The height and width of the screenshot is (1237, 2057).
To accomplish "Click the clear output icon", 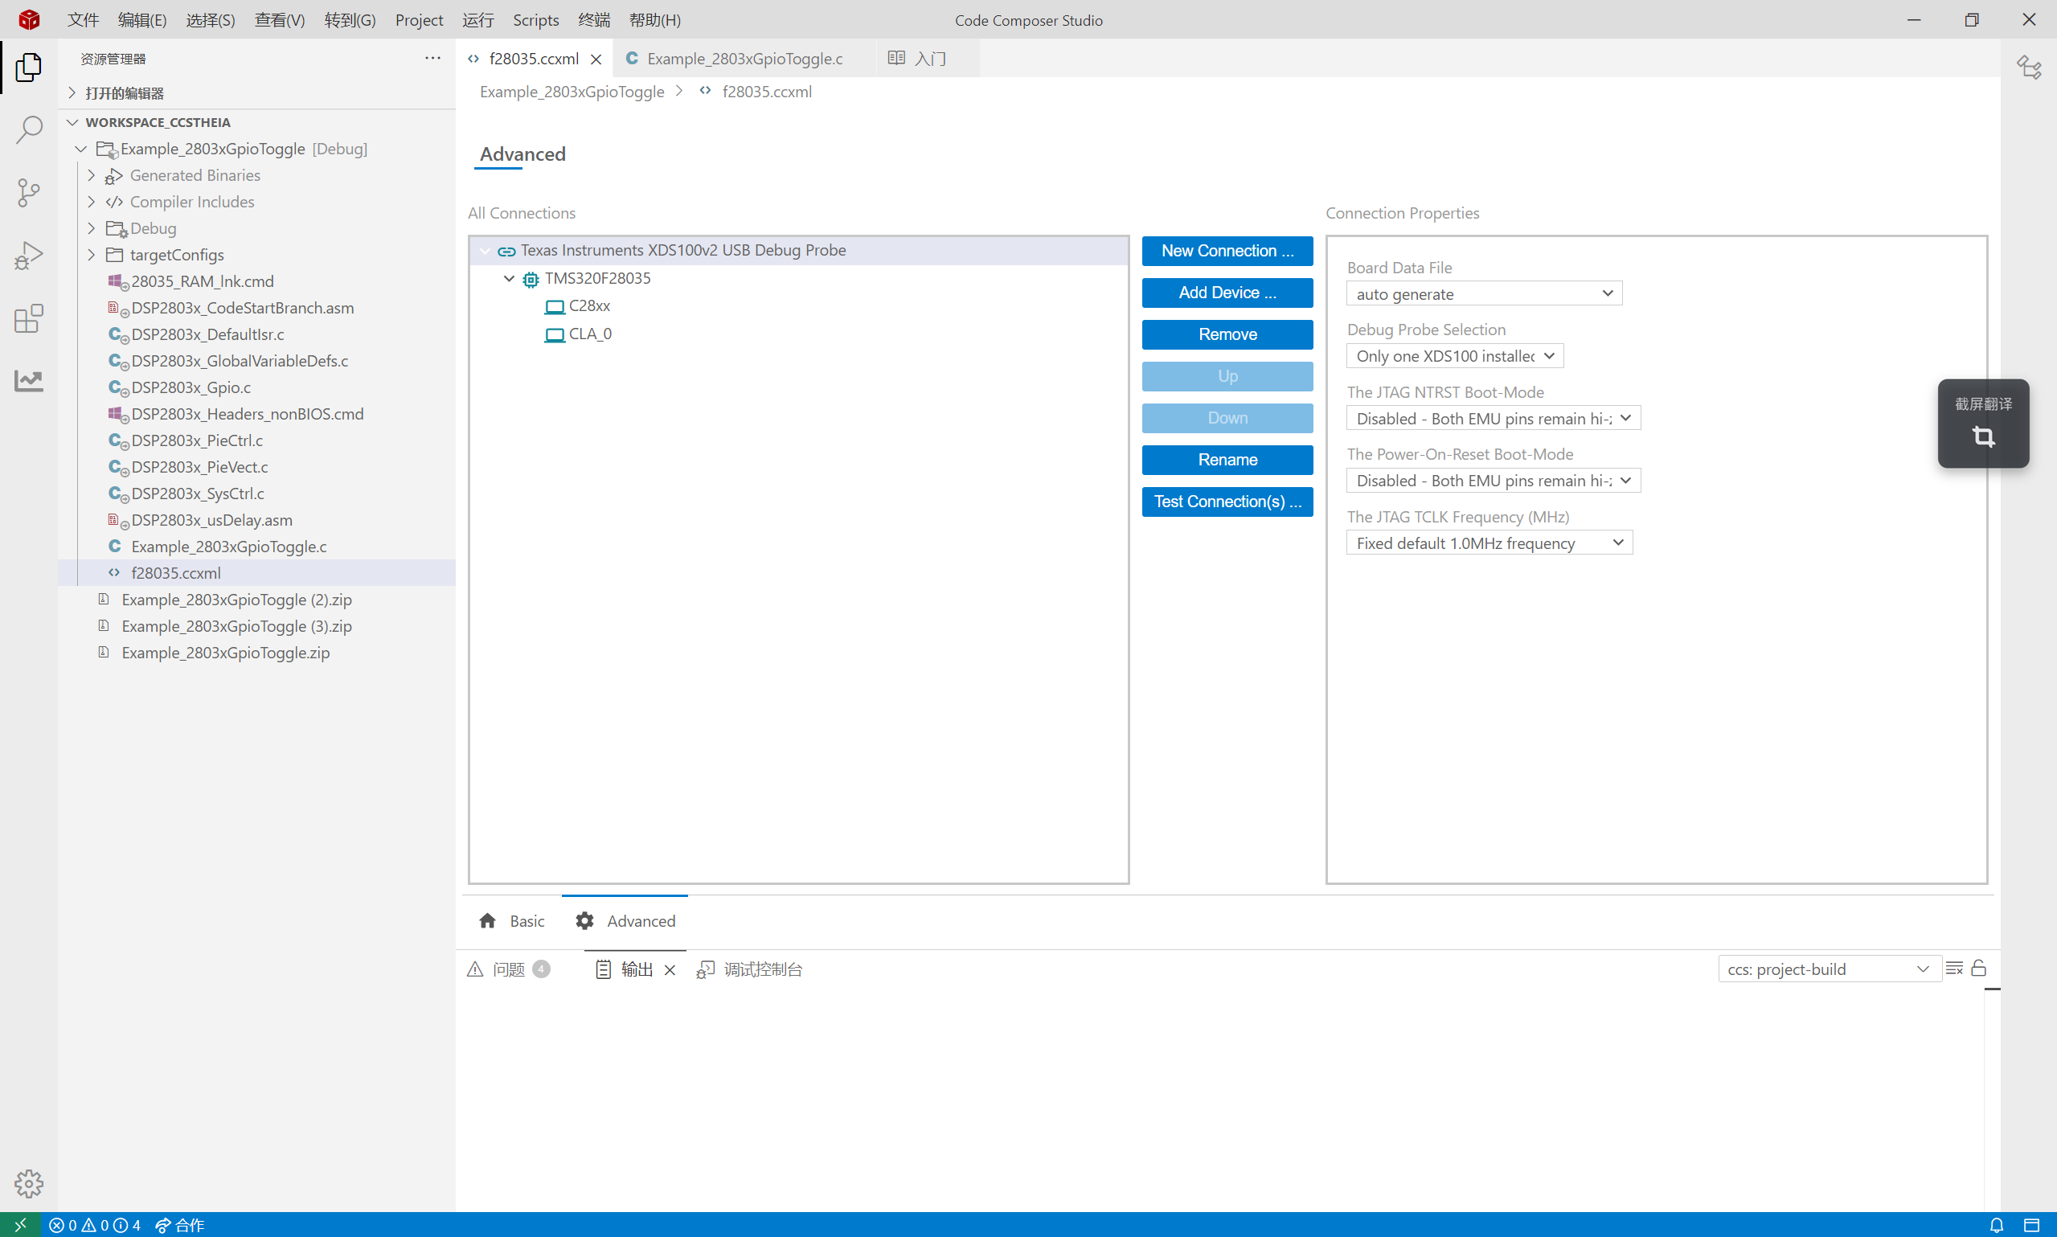I will [1953, 969].
